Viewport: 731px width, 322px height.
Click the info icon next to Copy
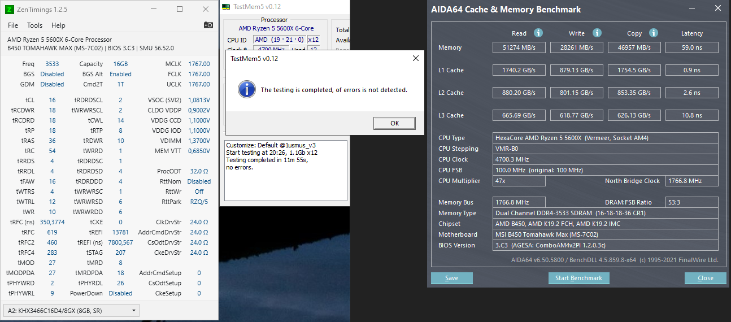[x=654, y=33]
